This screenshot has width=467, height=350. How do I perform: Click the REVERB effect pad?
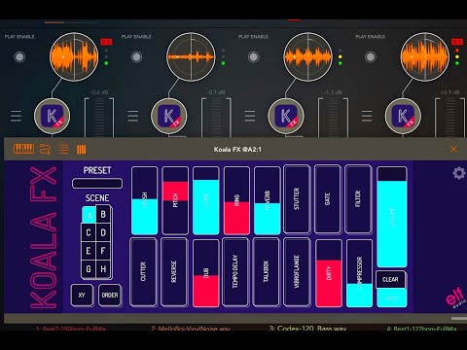(268, 200)
